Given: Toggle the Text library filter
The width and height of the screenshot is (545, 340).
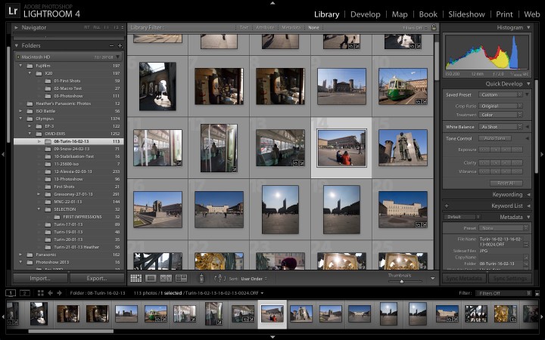Looking at the screenshot, I should 244,27.
